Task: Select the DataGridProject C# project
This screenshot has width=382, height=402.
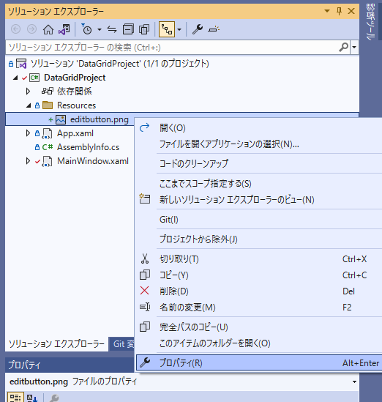Action: click(x=75, y=78)
